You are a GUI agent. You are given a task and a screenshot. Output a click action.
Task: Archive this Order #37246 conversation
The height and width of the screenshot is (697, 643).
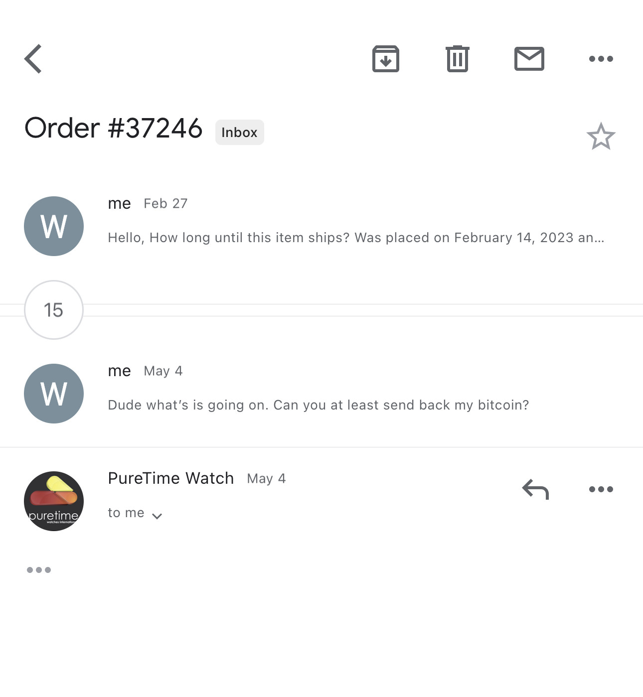[386, 59]
